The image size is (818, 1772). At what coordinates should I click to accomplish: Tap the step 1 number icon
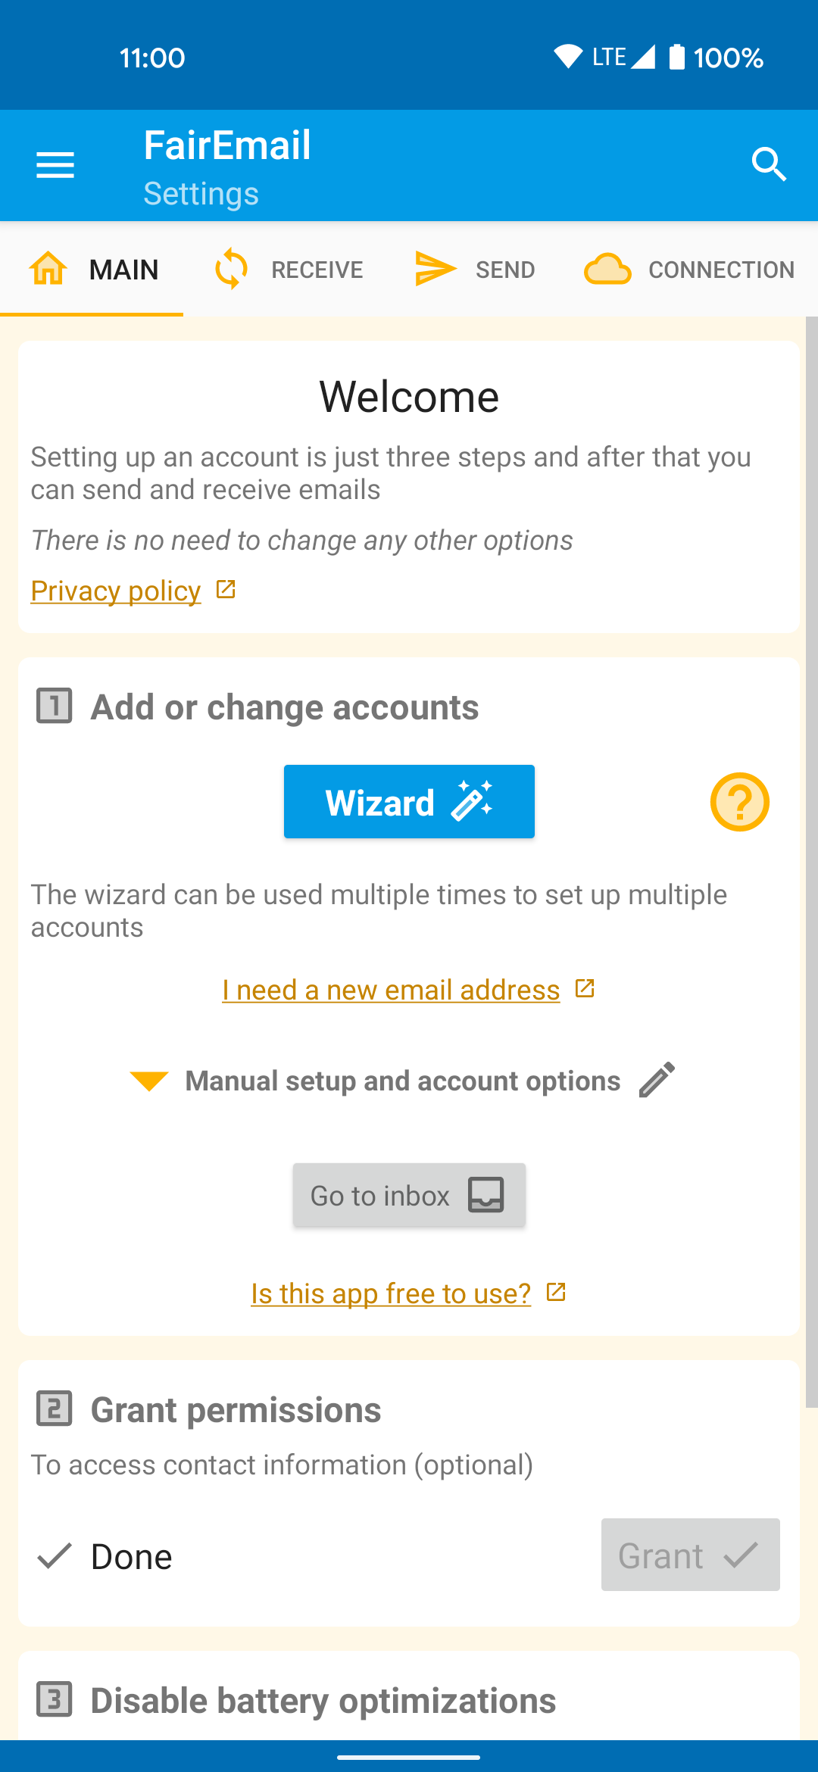[x=55, y=706]
